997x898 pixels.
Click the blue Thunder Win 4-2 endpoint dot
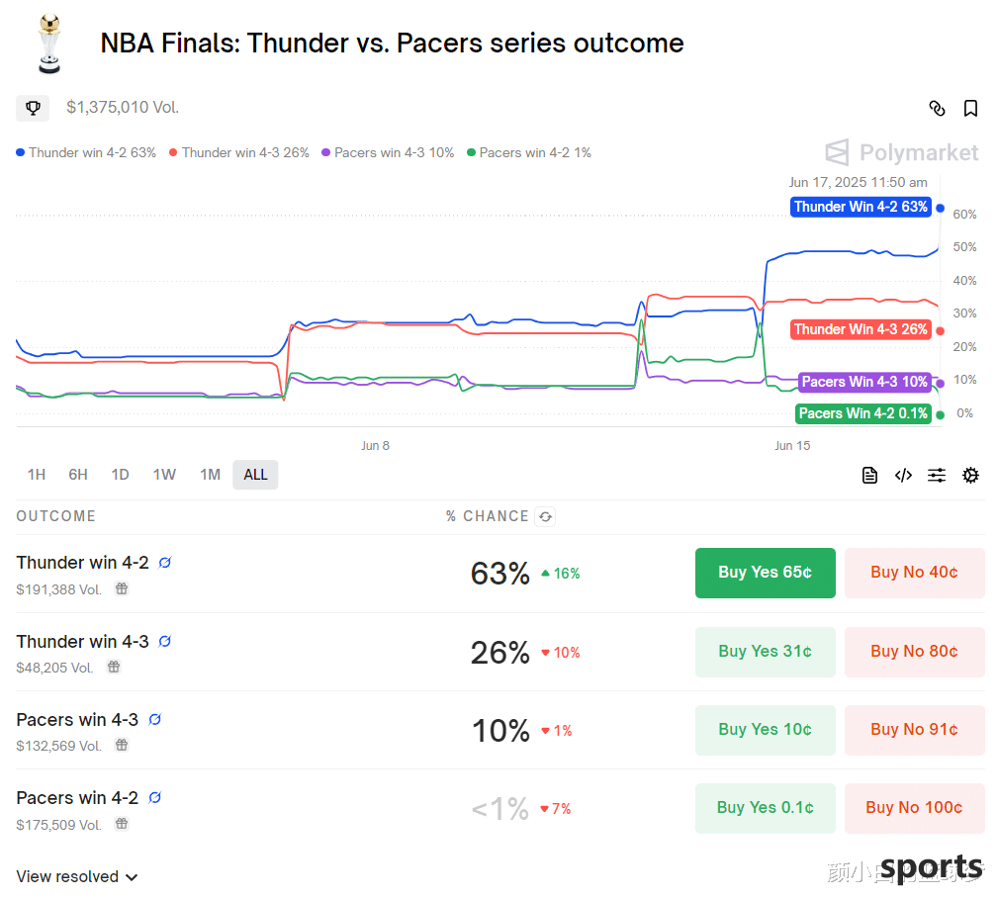tap(940, 208)
